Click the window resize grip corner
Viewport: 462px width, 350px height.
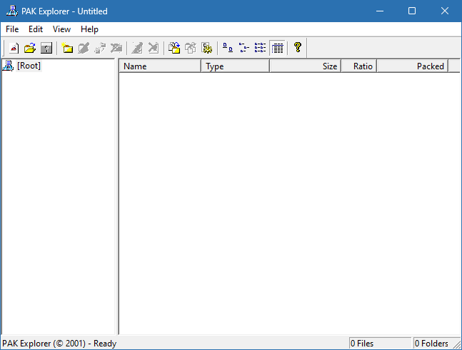[x=458, y=345]
